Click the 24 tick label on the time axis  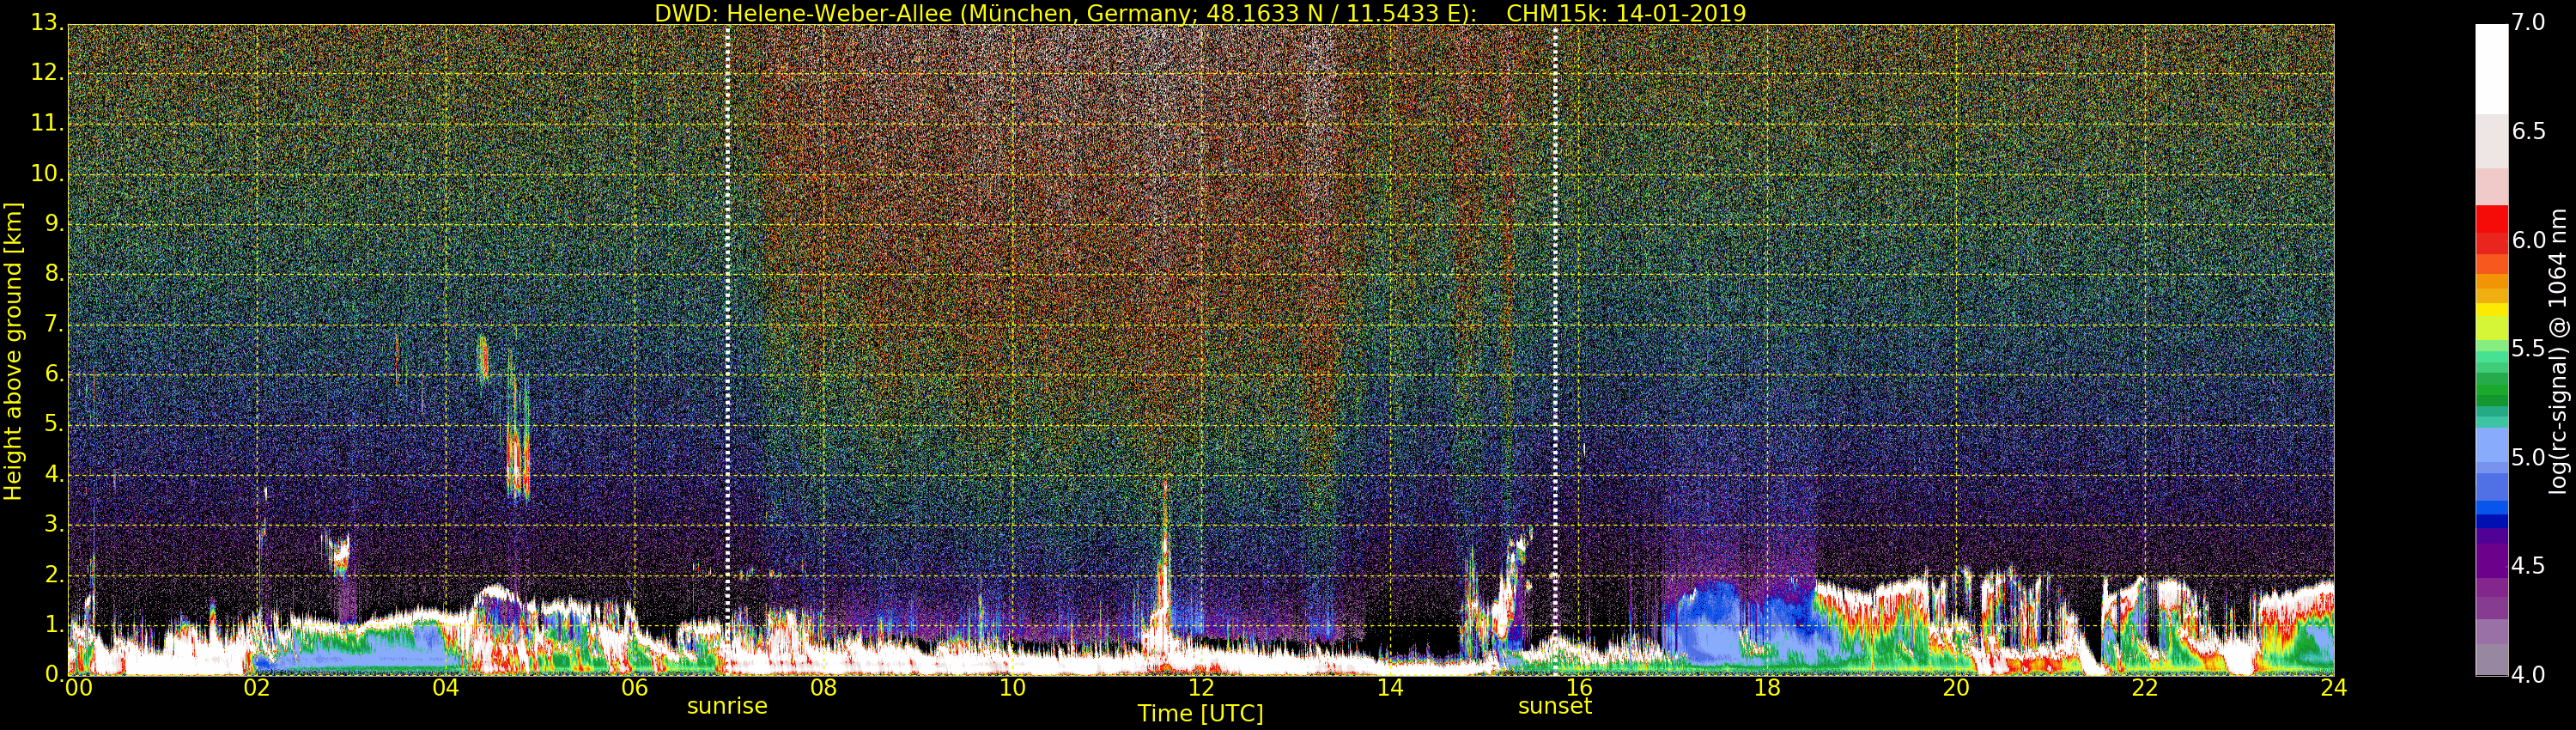(2333, 688)
